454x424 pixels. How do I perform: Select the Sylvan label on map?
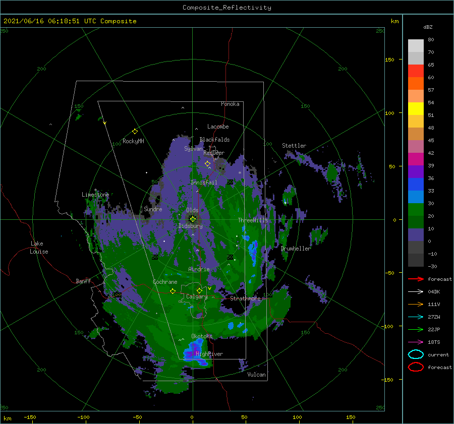[x=193, y=149]
